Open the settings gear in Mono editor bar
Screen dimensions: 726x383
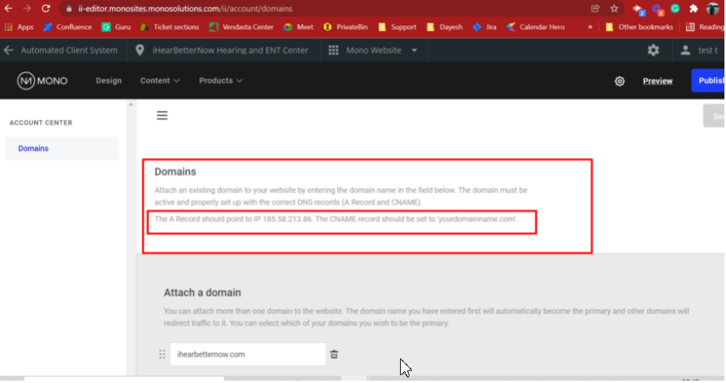point(619,81)
